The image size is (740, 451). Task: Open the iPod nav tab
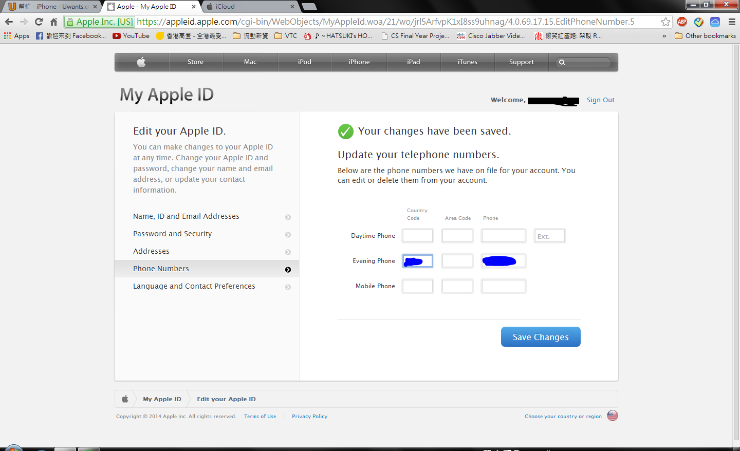point(305,62)
